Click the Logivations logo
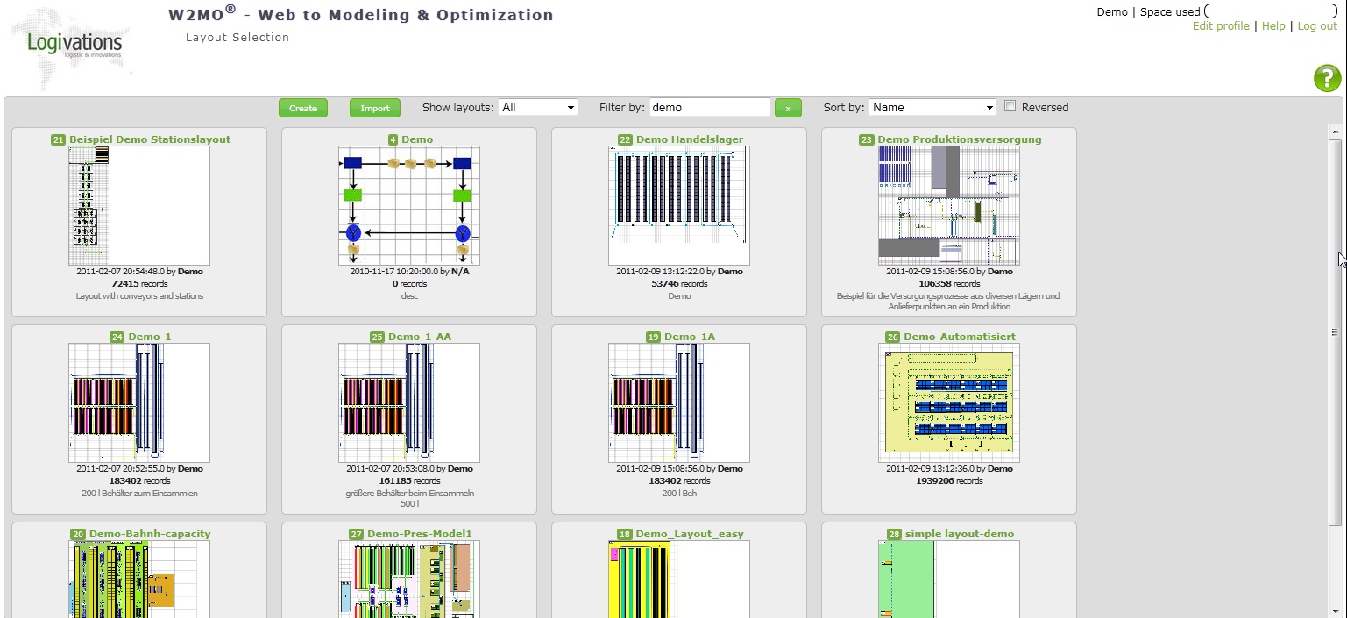The height and width of the screenshot is (618, 1347). coord(74,45)
